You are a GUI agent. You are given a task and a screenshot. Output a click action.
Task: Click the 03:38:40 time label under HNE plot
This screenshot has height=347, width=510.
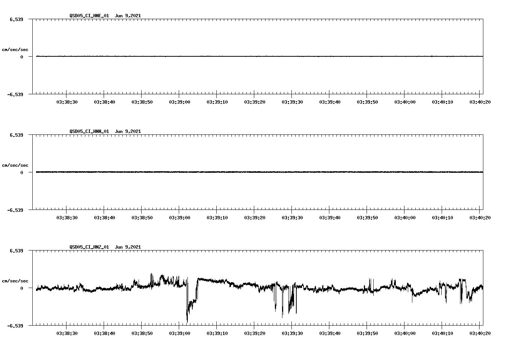pyautogui.click(x=104, y=102)
